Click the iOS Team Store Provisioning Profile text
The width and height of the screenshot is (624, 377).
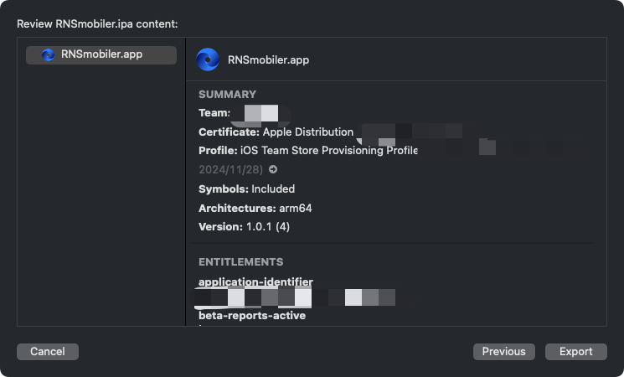[x=328, y=151]
